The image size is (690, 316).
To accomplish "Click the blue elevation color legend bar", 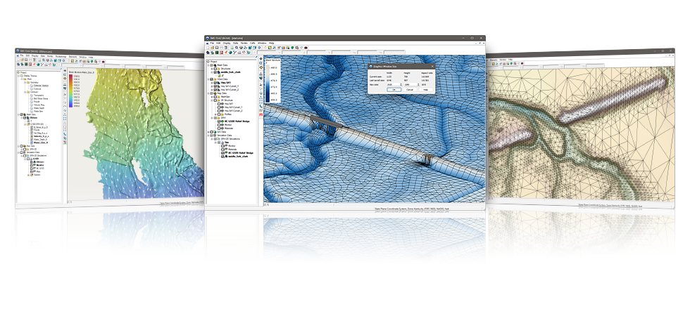I will 268,84.
